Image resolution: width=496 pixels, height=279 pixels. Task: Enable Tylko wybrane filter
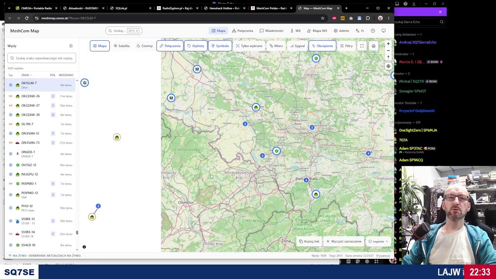click(x=249, y=46)
